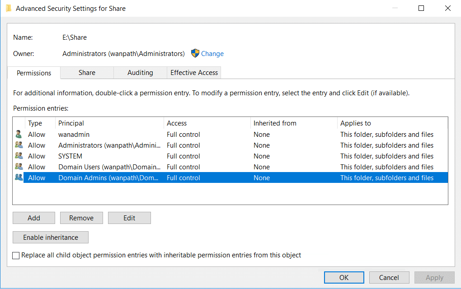461x289 pixels.
Task: Click the Domain Admins group icon
Action: pyautogui.click(x=19, y=177)
